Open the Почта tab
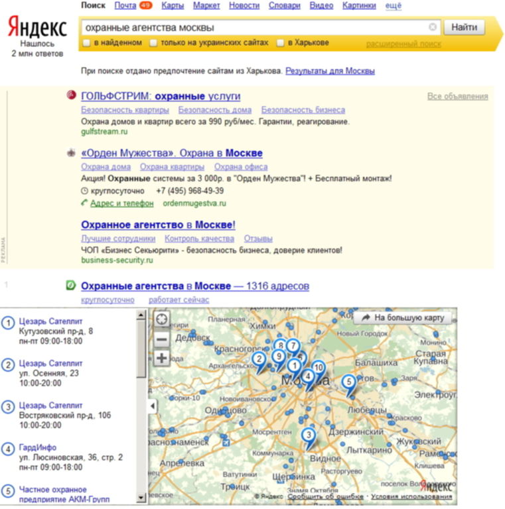The height and width of the screenshot is (509, 505). coord(125,5)
